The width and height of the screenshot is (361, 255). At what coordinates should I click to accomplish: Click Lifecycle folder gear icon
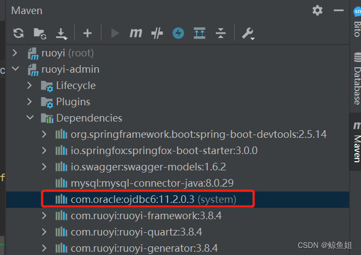[x=47, y=86]
